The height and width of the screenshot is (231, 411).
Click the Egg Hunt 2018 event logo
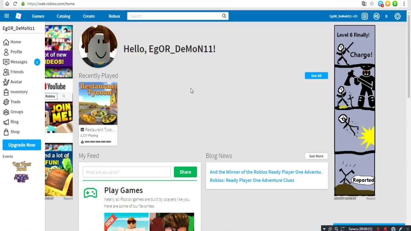point(22,167)
